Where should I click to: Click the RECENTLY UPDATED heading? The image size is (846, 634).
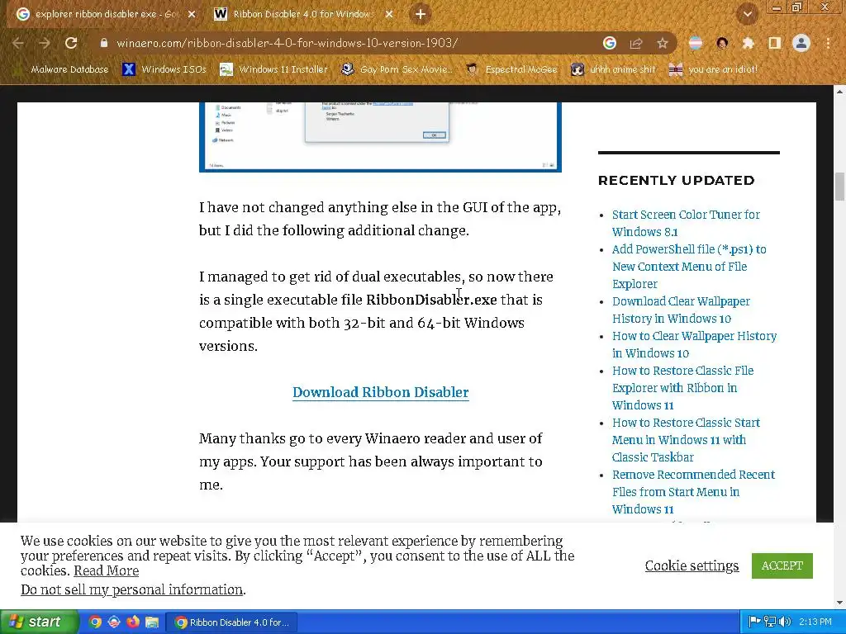tap(676, 181)
